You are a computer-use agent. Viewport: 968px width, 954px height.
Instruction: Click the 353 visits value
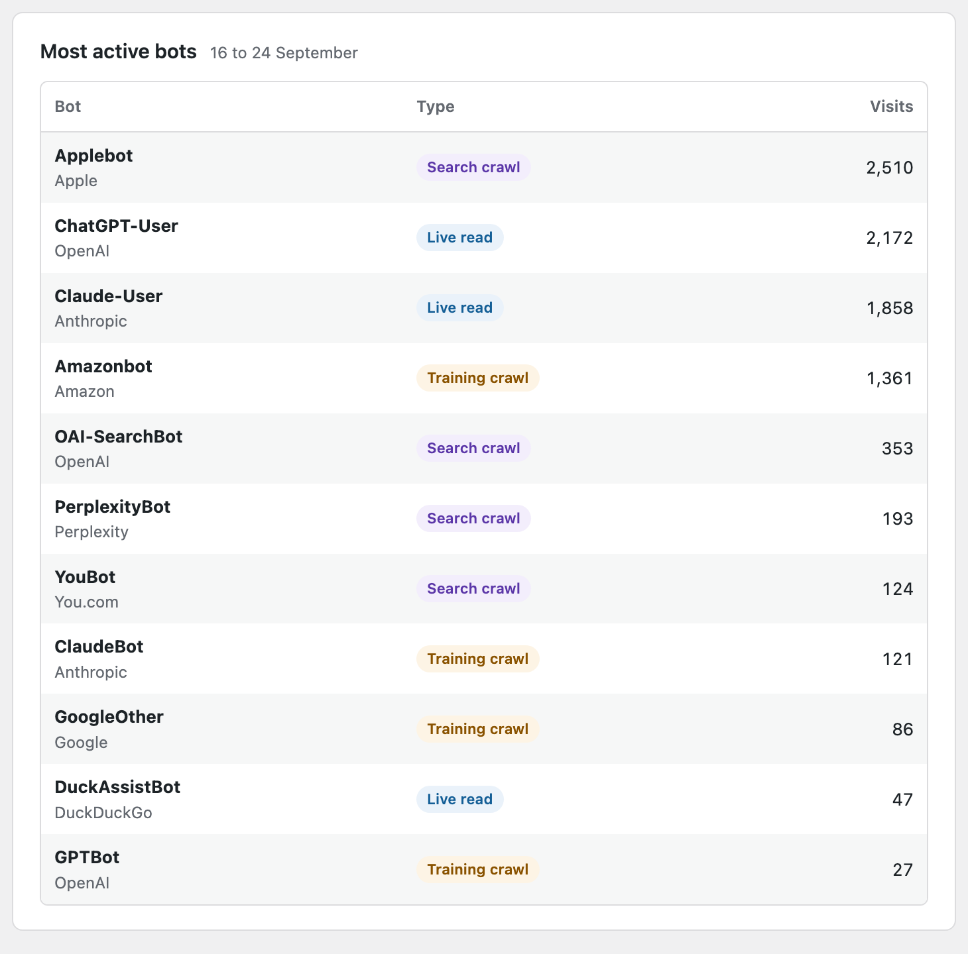pos(898,449)
